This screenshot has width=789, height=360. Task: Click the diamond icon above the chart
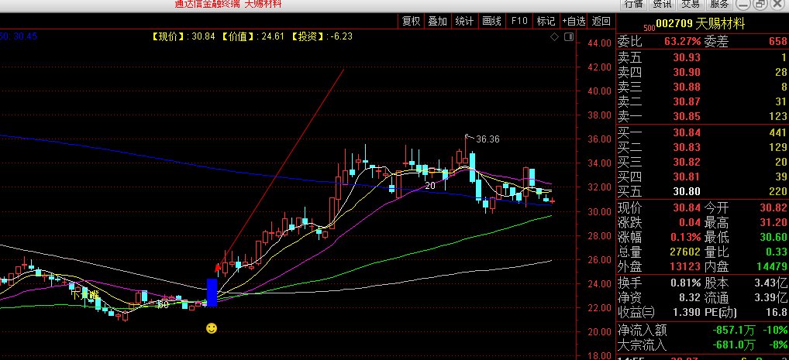coord(553,36)
